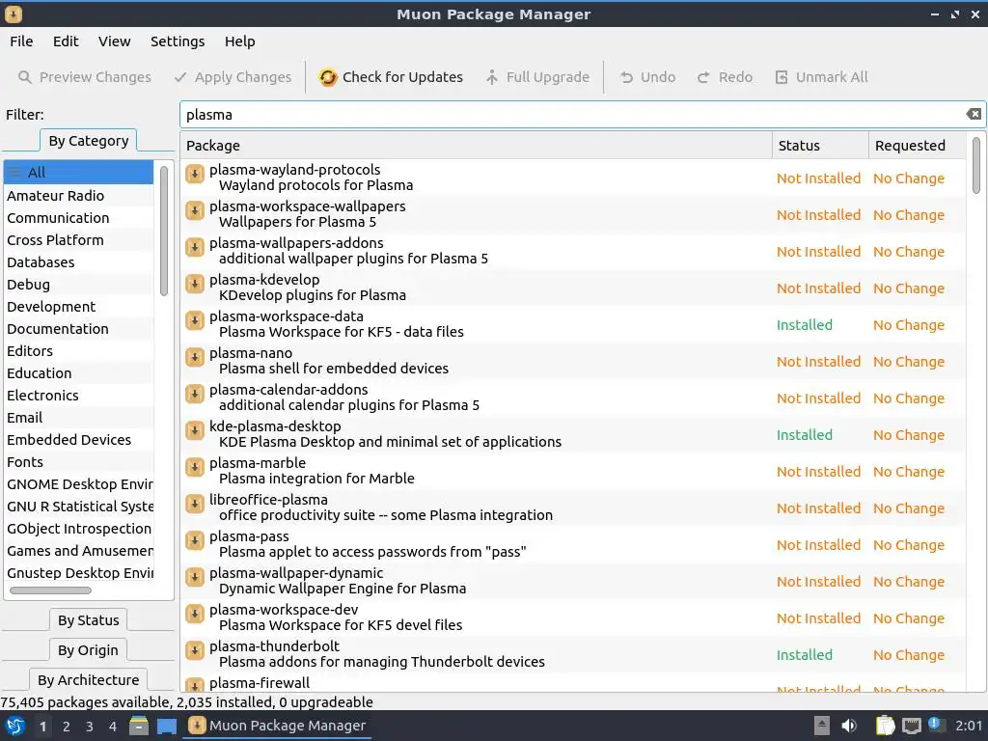988x741 pixels.
Task: Click the Preview Changes magnifier icon
Action: (24, 77)
